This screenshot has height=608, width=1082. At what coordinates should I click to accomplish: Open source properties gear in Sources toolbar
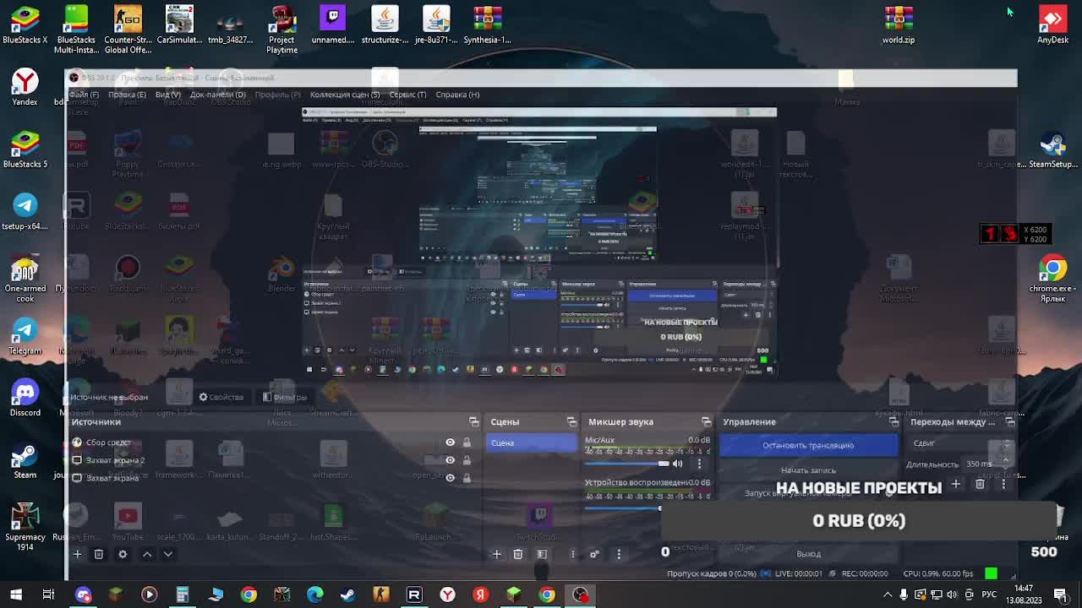click(x=123, y=554)
